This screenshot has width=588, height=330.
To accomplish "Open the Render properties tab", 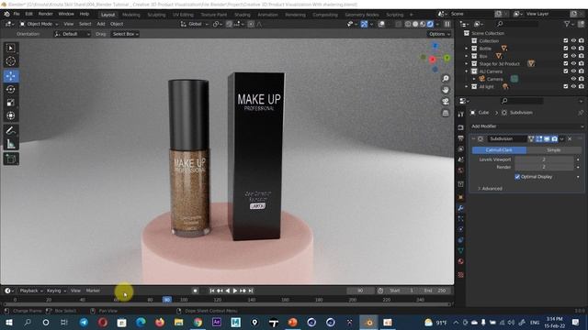I will 461,127.
